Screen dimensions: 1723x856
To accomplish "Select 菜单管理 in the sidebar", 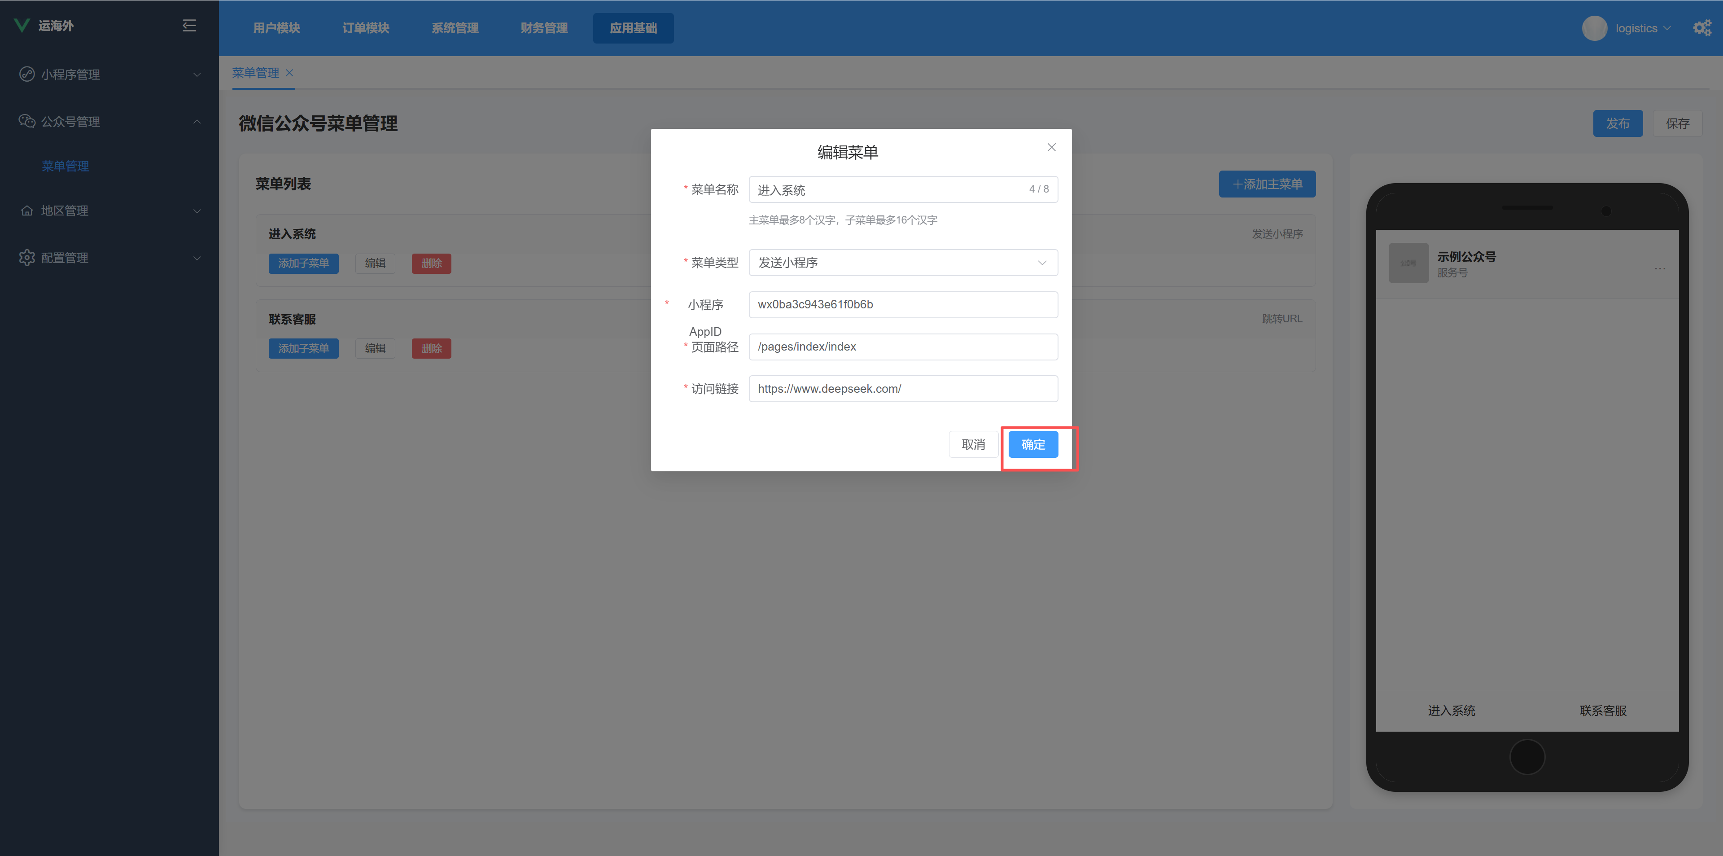I will click(x=65, y=166).
